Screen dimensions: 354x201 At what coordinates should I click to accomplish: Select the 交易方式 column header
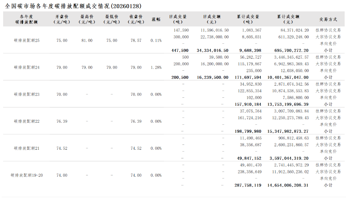[328, 19]
